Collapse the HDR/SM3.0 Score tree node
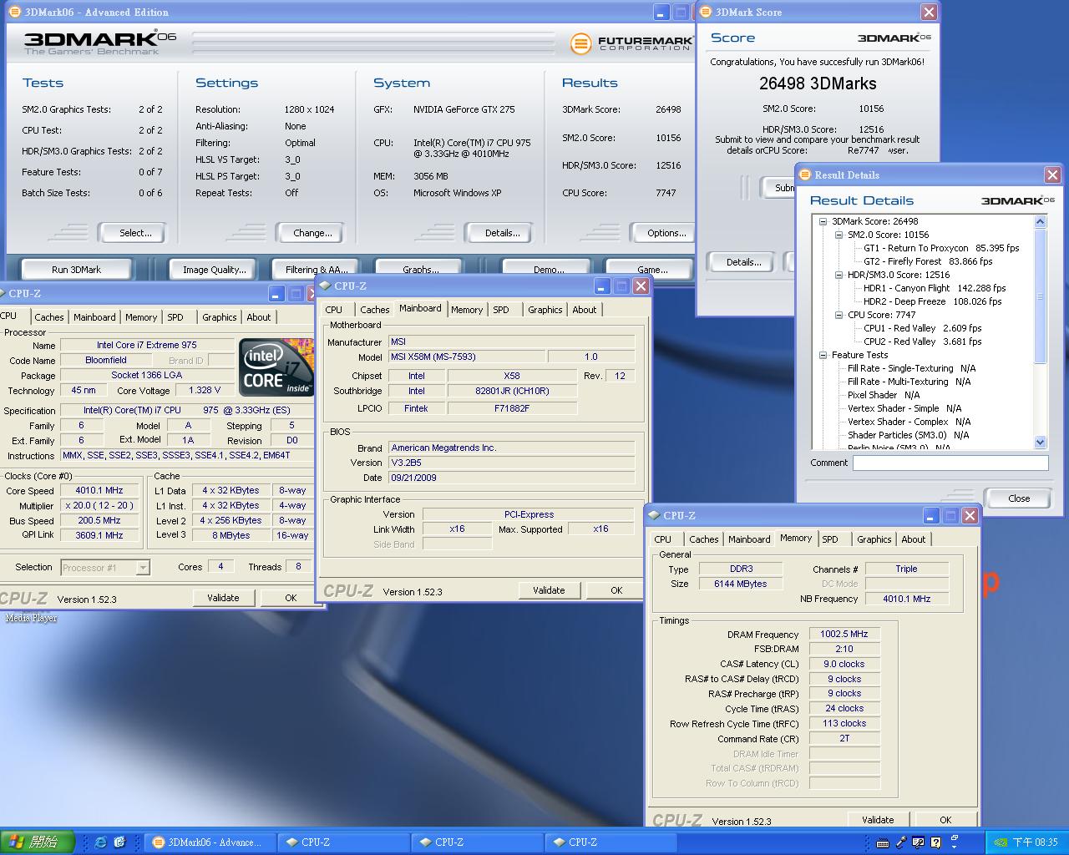Screen dimensions: 1069x855 click(x=838, y=275)
